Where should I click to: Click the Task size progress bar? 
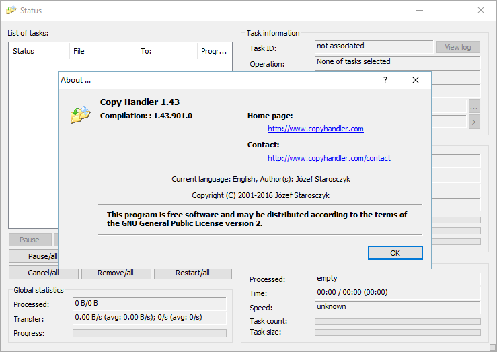(x=397, y=332)
